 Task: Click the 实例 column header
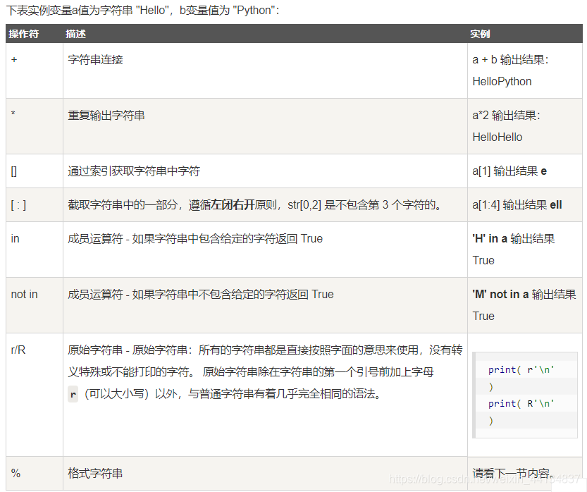(x=480, y=34)
